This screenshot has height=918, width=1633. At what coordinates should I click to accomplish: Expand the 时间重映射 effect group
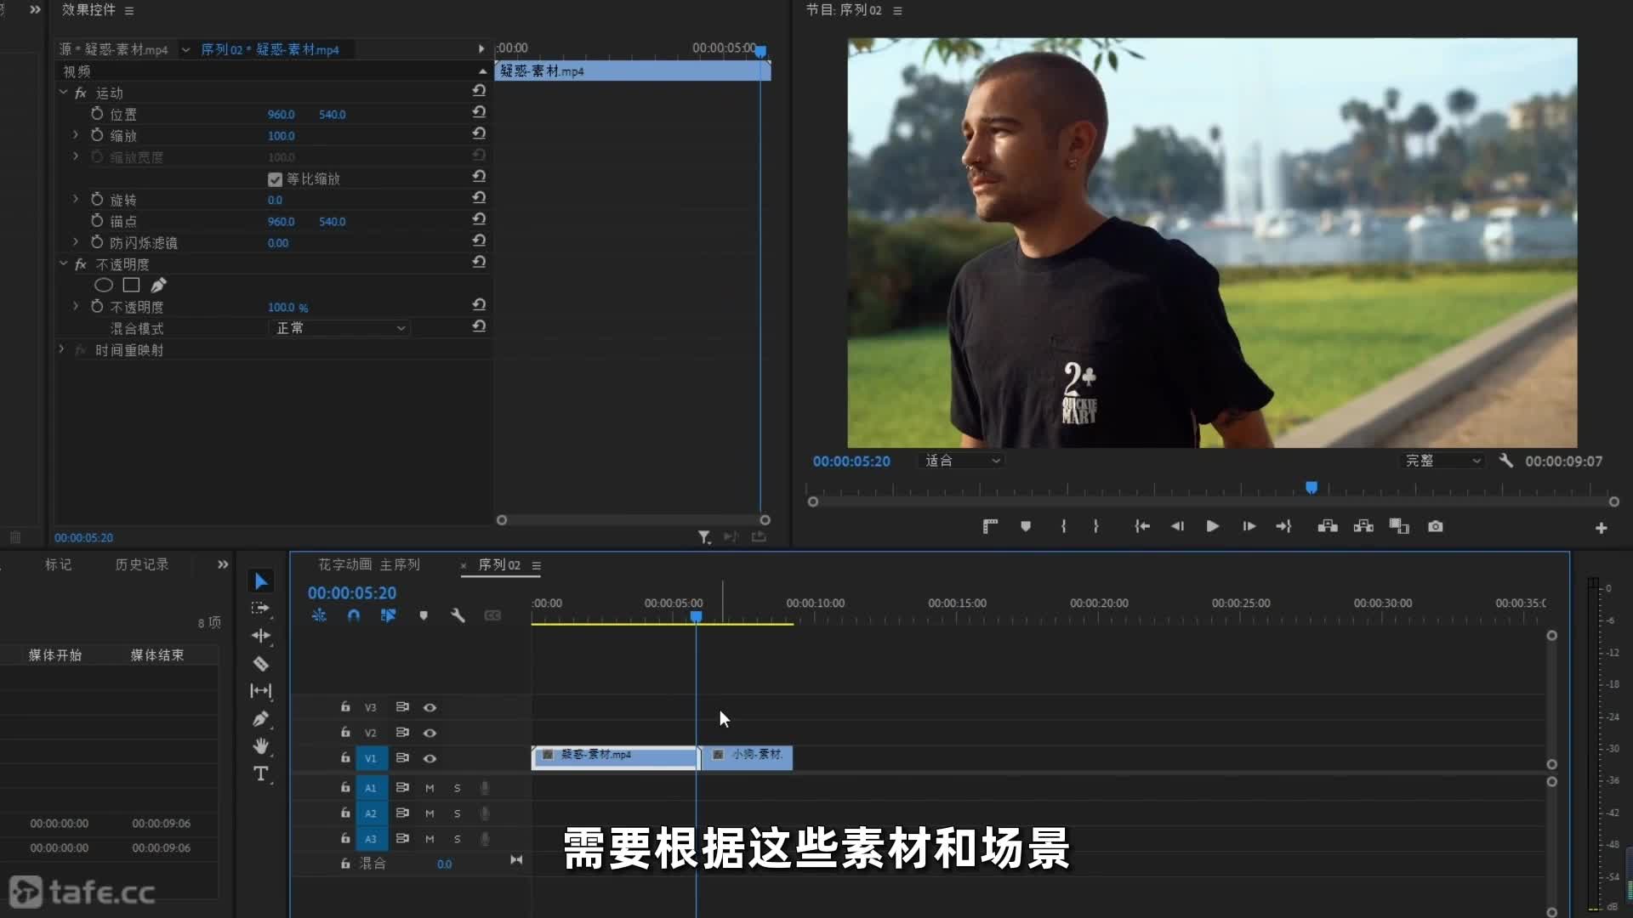61,349
